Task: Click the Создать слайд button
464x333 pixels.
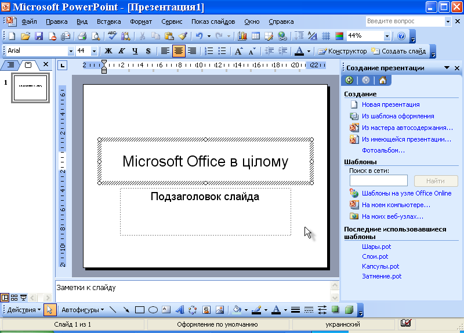Action: 398,51
